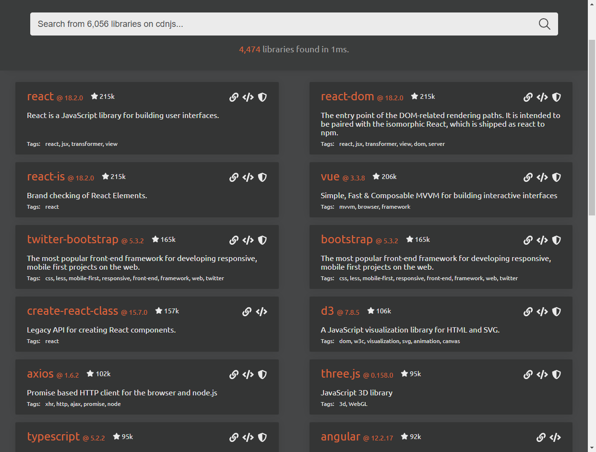Click SRI shield icon for react-is
The height and width of the screenshot is (452, 596).
(x=262, y=178)
